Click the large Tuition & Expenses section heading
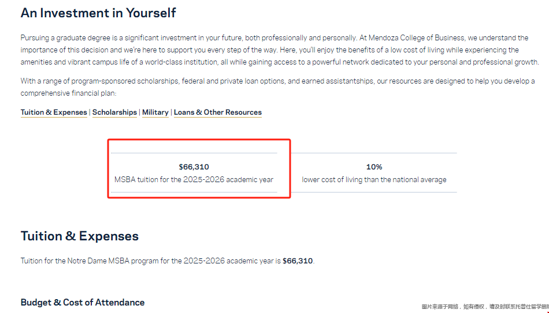549x313 pixels. (x=80, y=236)
